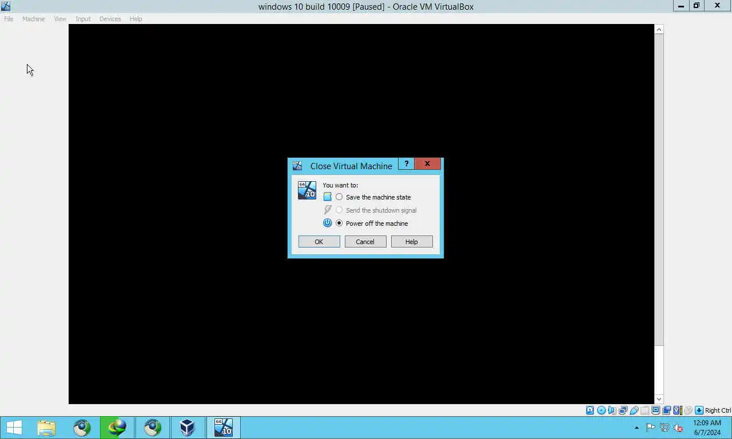Image resolution: width=732 pixels, height=439 pixels.
Task: Click the USB devices status icon
Action: point(634,410)
